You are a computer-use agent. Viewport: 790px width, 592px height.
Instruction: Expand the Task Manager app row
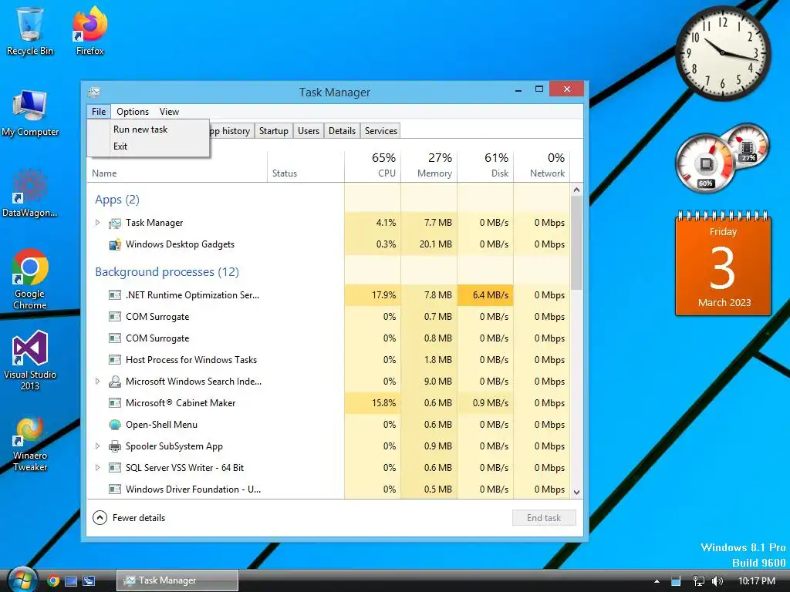[x=98, y=223]
